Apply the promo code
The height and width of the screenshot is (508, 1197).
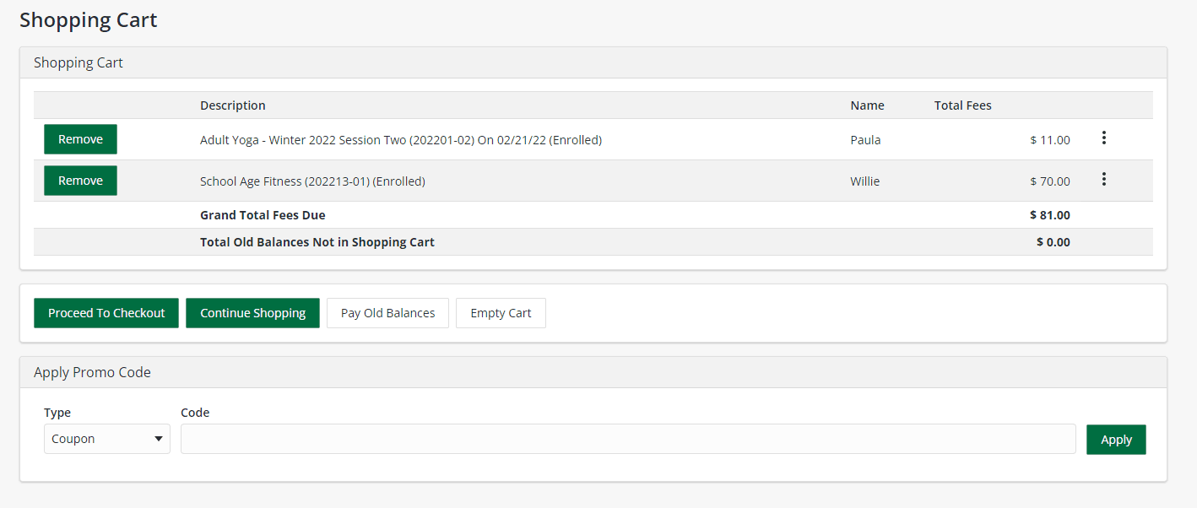point(1115,440)
